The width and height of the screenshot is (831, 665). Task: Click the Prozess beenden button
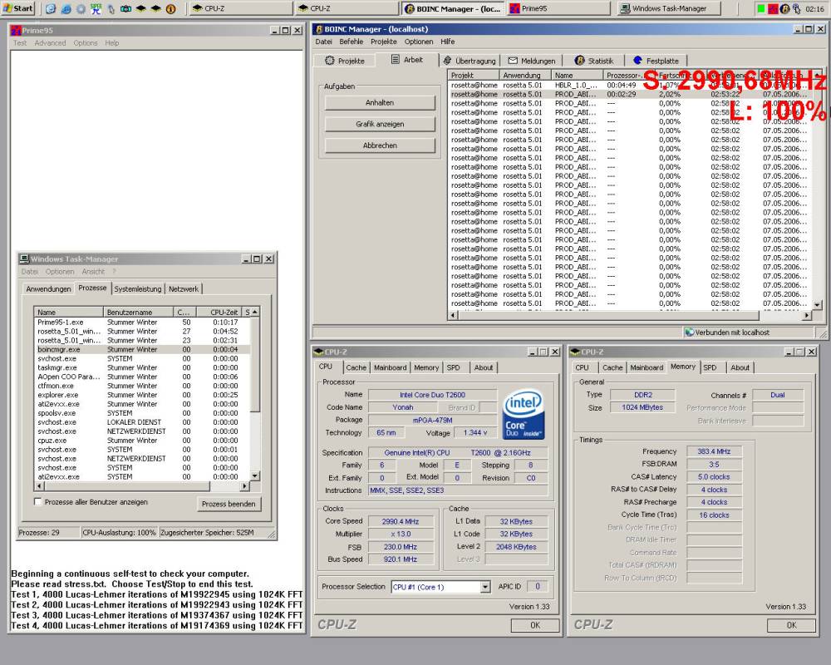click(x=229, y=504)
